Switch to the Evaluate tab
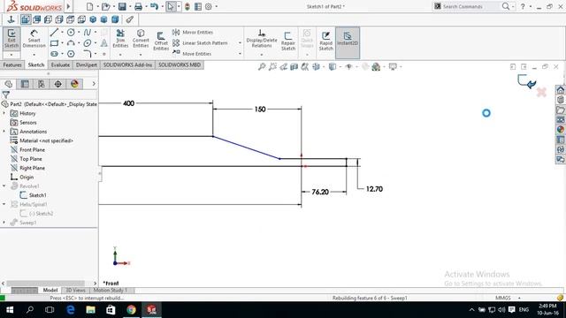This screenshot has width=566, height=318. tap(60, 64)
